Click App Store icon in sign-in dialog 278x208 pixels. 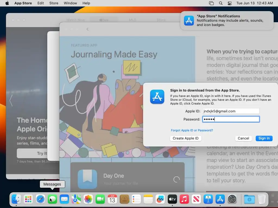coord(157,97)
